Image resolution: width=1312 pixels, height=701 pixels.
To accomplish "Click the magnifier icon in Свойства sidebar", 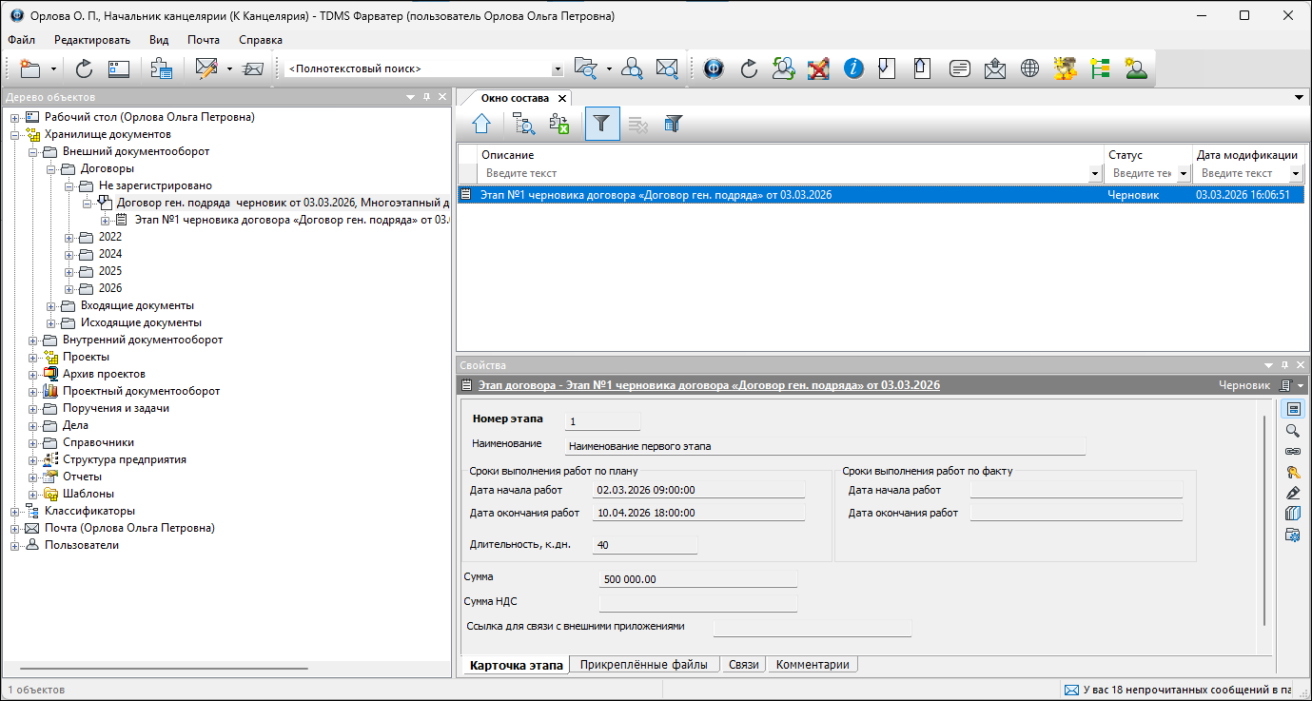I will click(1292, 430).
